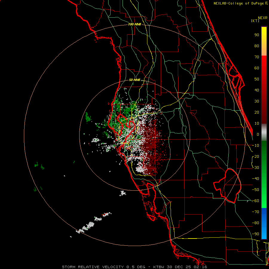Viewport: 269px width, 269px height.
Task: Click the positive 90 knot scale value
Action: click(257, 35)
